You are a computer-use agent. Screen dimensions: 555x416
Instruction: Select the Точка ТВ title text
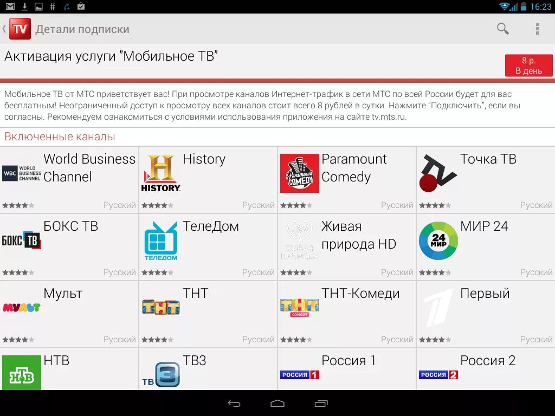coord(488,159)
